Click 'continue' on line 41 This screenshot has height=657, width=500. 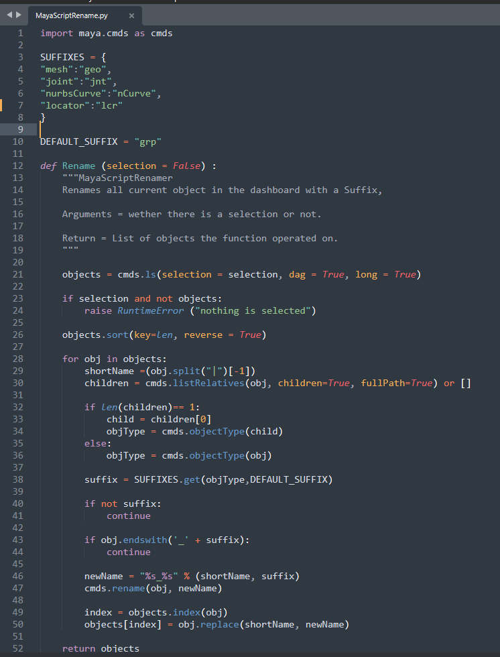click(129, 516)
